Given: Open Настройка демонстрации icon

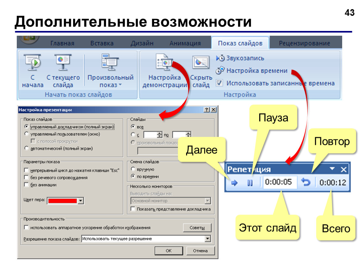Looking at the screenshot, I should click(164, 62).
